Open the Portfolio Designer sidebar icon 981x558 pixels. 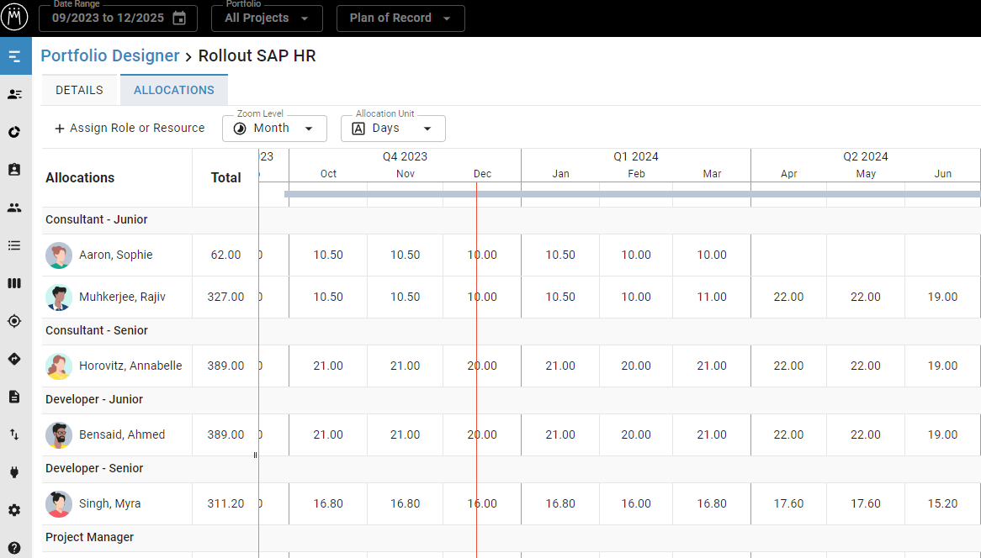(15, 56)
